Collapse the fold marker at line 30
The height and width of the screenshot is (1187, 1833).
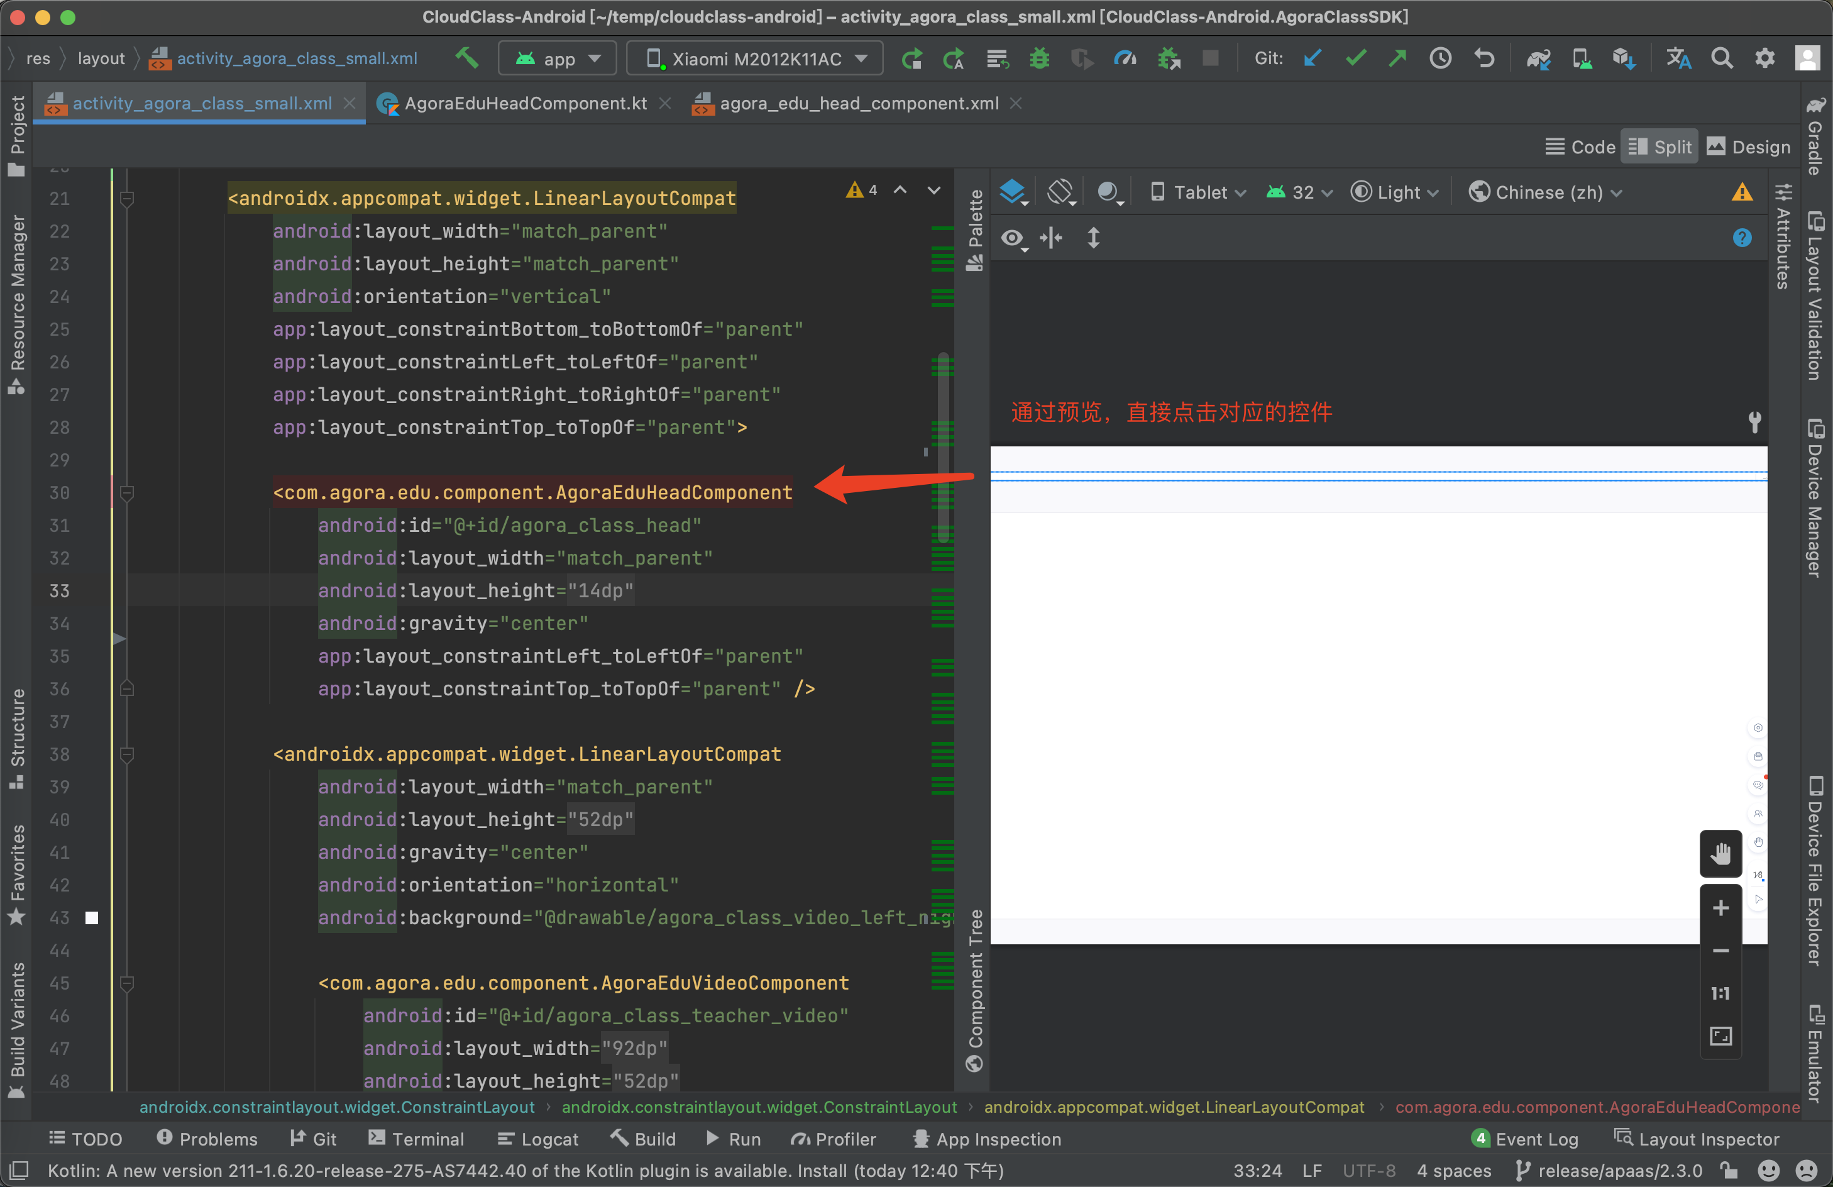point(127,493)
